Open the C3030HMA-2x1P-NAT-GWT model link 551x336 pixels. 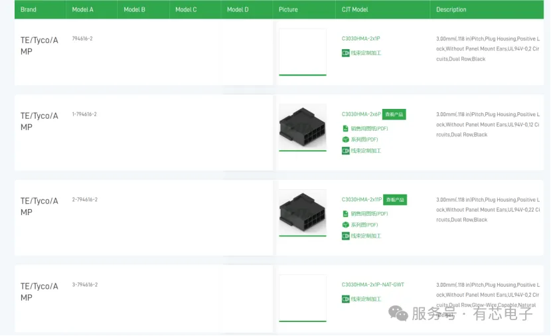372,285
